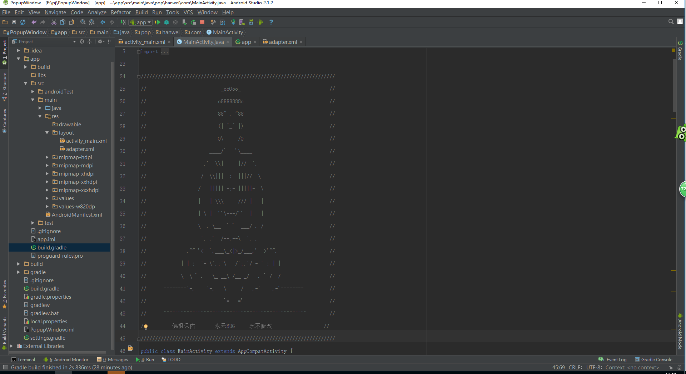This screenshot has height=374, width=686.
Task: Hide the Project tool window
Action: click(x=110, y=42)
